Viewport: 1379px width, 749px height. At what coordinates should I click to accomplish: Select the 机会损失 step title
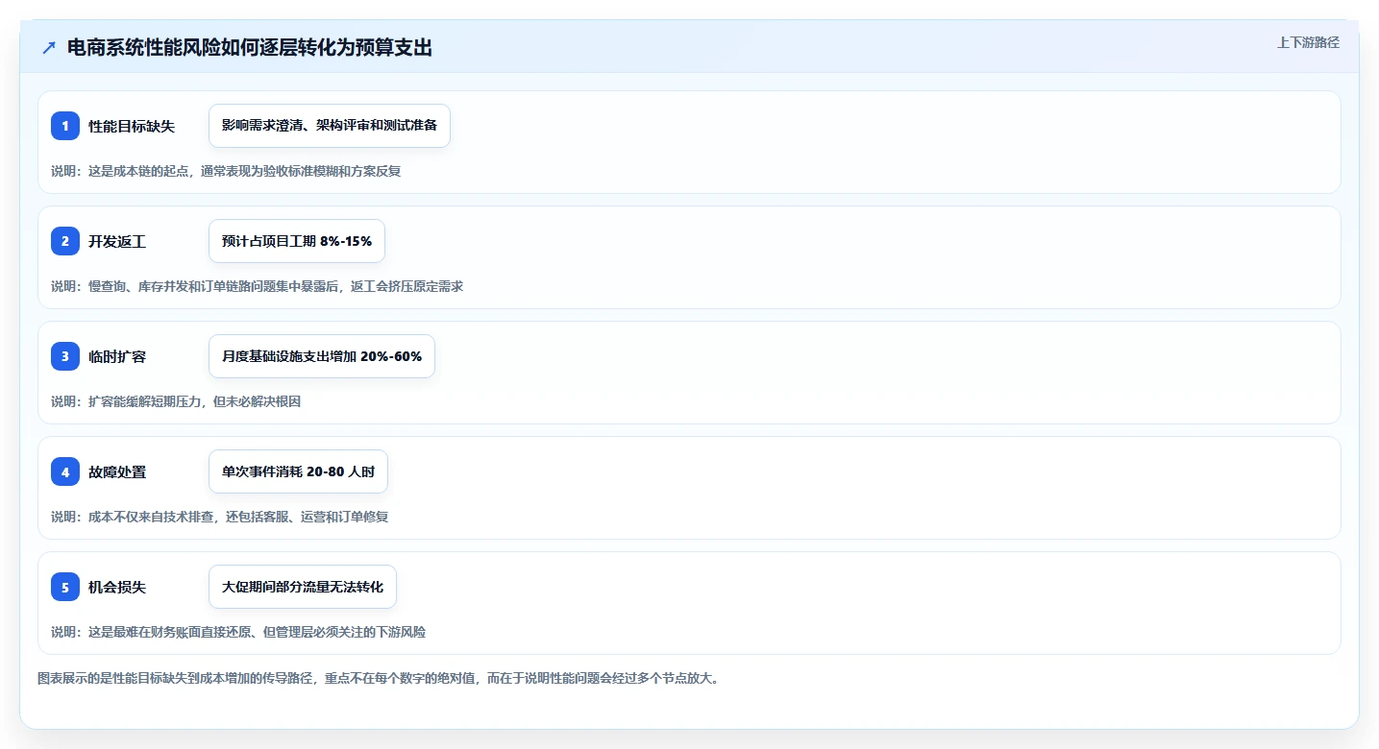pos(117,587)
